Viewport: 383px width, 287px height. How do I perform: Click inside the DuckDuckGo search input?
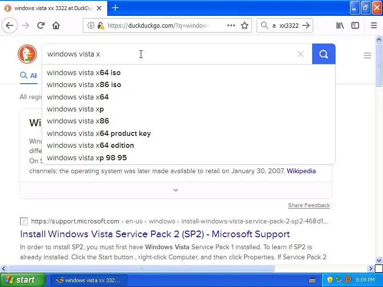[x=169, y=54]
